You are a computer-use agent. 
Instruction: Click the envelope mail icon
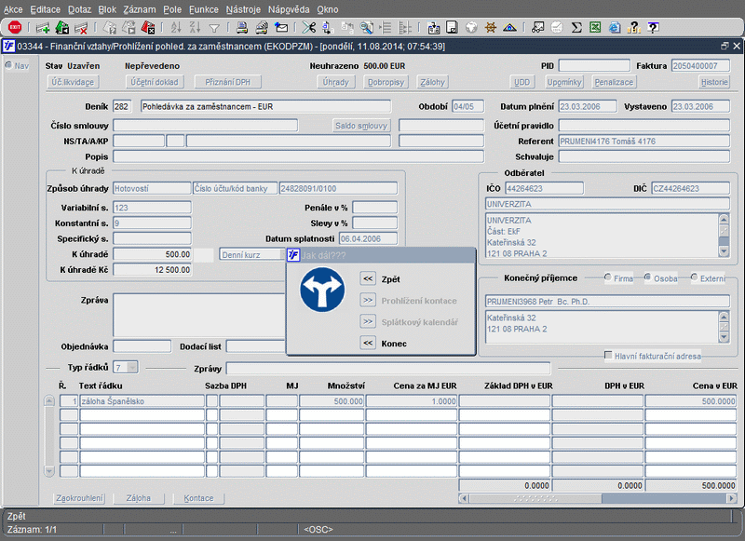(x=280, y=28)
